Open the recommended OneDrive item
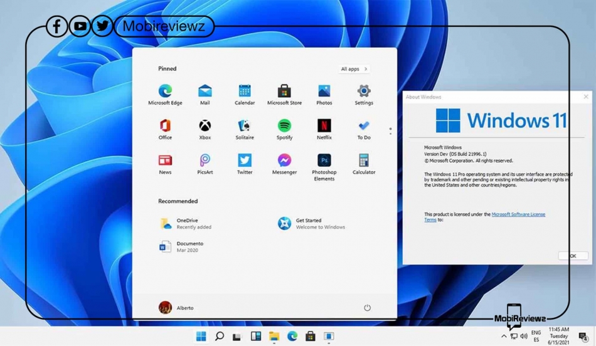Image resolution: width=596 pixels, height=346 pixels. 186,223
